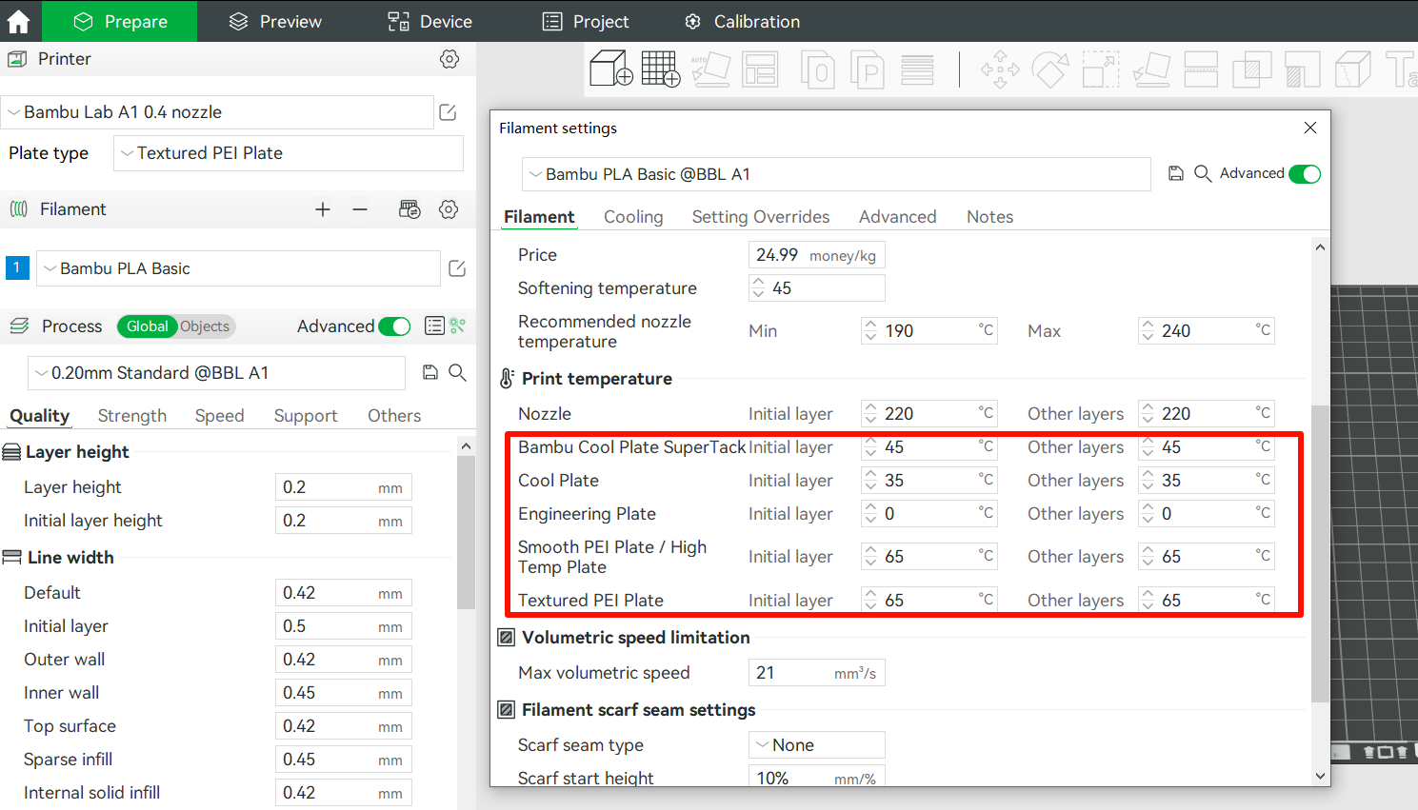This screenshot has width=1418, height=810.
Task: Adjust Recommended nozzle temperature Min stepper
Action: (870, 331)
